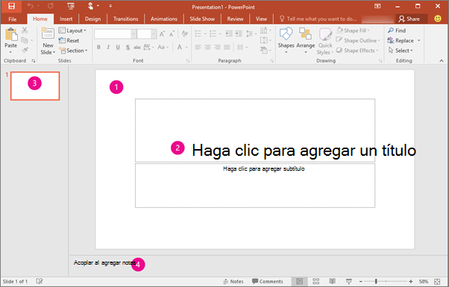The height and width of the screenshot is (287, 449).
Task: Click Decrease List Level icon
Action: (x=229, y=34)
